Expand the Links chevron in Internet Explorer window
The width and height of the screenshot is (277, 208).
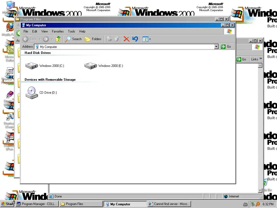point(261,59)
